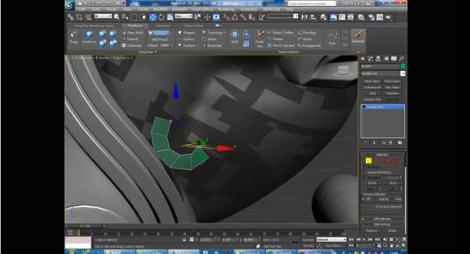The height and width of the screenshot is (254, 470).
Task: Click the green object color swatch
Action: [x=402, y=66]
